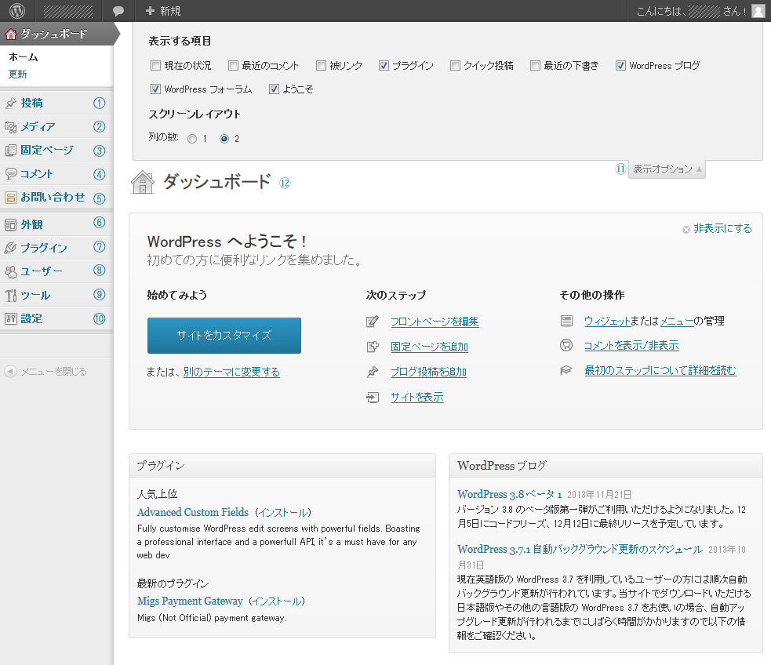771x665 pixels.
Task: Click the house icon beside ダッシュボード heading
Action: coord(143,182)
